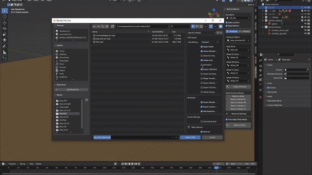Select the Add Cube tool in viewport toolbar
The image size is (312, 175).
coord(4,58)
